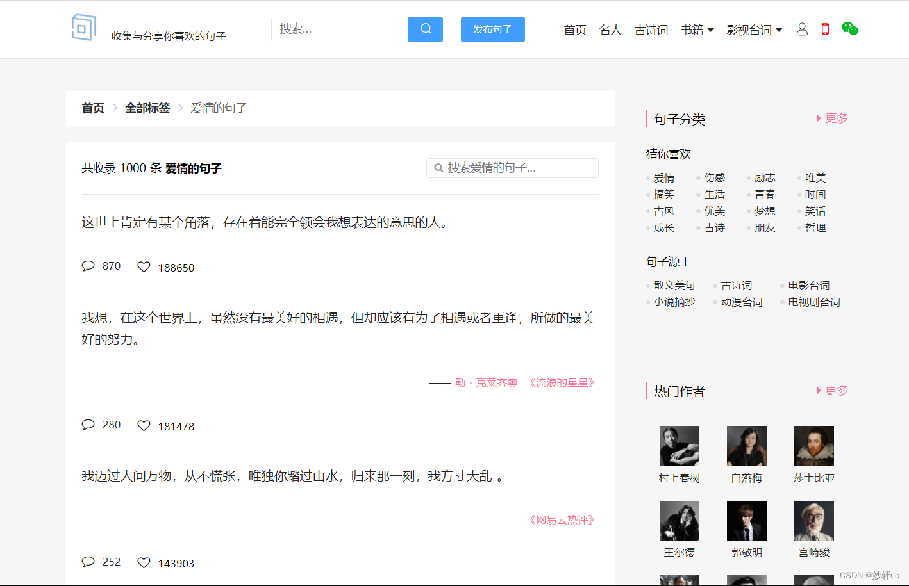
Task: Select the 爱情 category tag
Action: pos(664,177)
